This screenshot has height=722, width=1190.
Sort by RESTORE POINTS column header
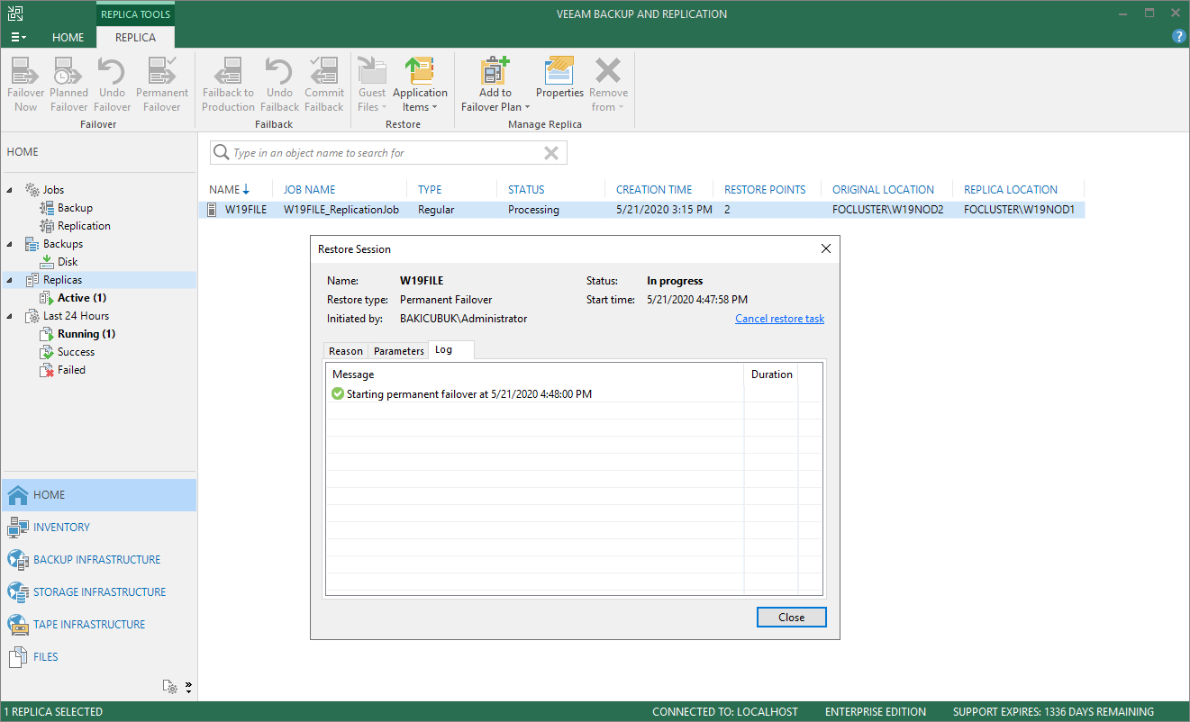(765, 190)
